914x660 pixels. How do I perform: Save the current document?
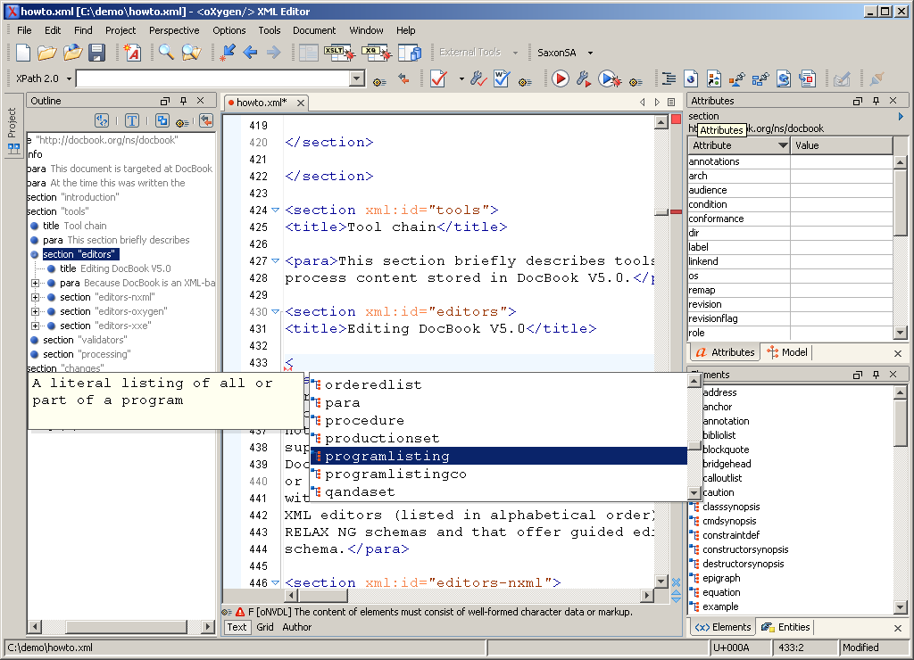click(97, 54)
